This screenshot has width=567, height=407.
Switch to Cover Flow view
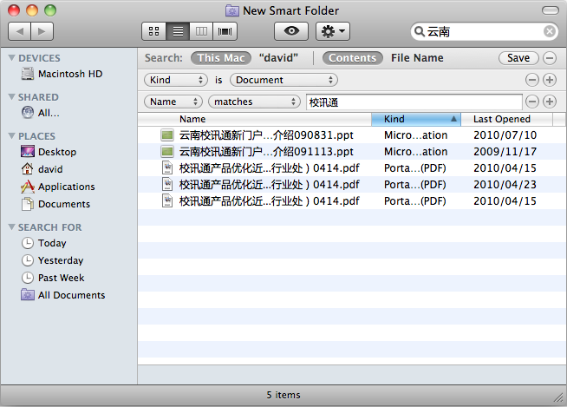[226, 31]
